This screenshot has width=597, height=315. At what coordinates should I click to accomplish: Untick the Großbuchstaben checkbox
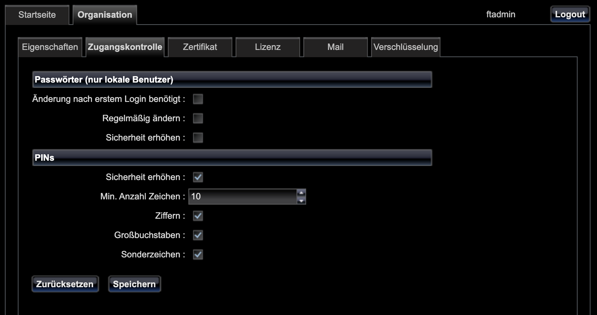tap(198, 235)
